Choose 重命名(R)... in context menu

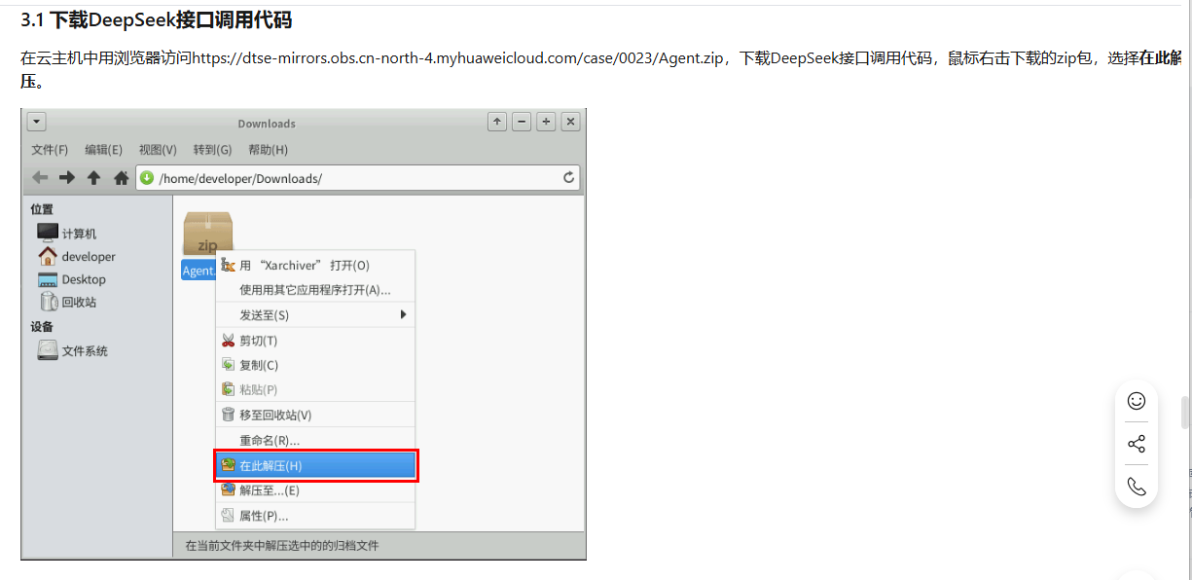[315, 441]
